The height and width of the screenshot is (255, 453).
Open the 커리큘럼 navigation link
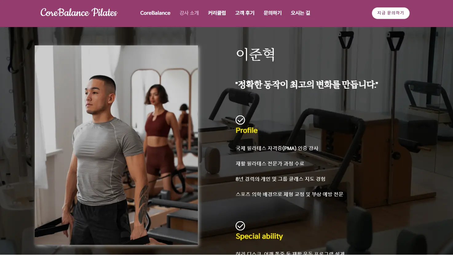[217, 13]
